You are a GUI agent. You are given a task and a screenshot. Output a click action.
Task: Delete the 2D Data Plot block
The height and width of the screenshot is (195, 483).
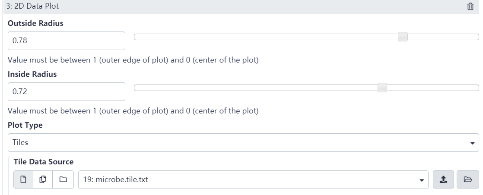pos(470,6)
